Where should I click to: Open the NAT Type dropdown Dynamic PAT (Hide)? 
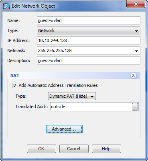72,96
